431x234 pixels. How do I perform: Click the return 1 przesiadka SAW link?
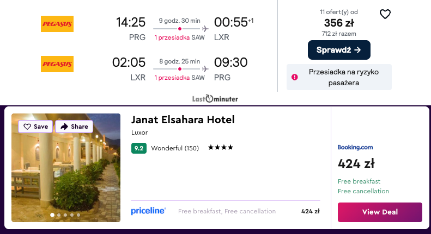coord(180,78)
